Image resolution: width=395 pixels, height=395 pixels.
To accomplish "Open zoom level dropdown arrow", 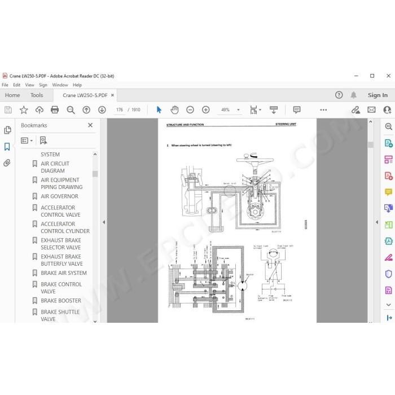I will point(238,110).
